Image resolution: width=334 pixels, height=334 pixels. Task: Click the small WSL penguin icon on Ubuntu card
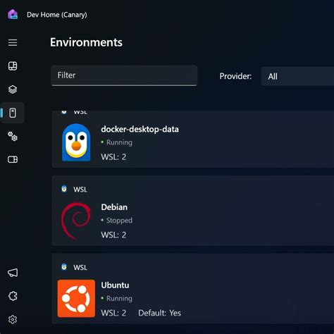64,267
